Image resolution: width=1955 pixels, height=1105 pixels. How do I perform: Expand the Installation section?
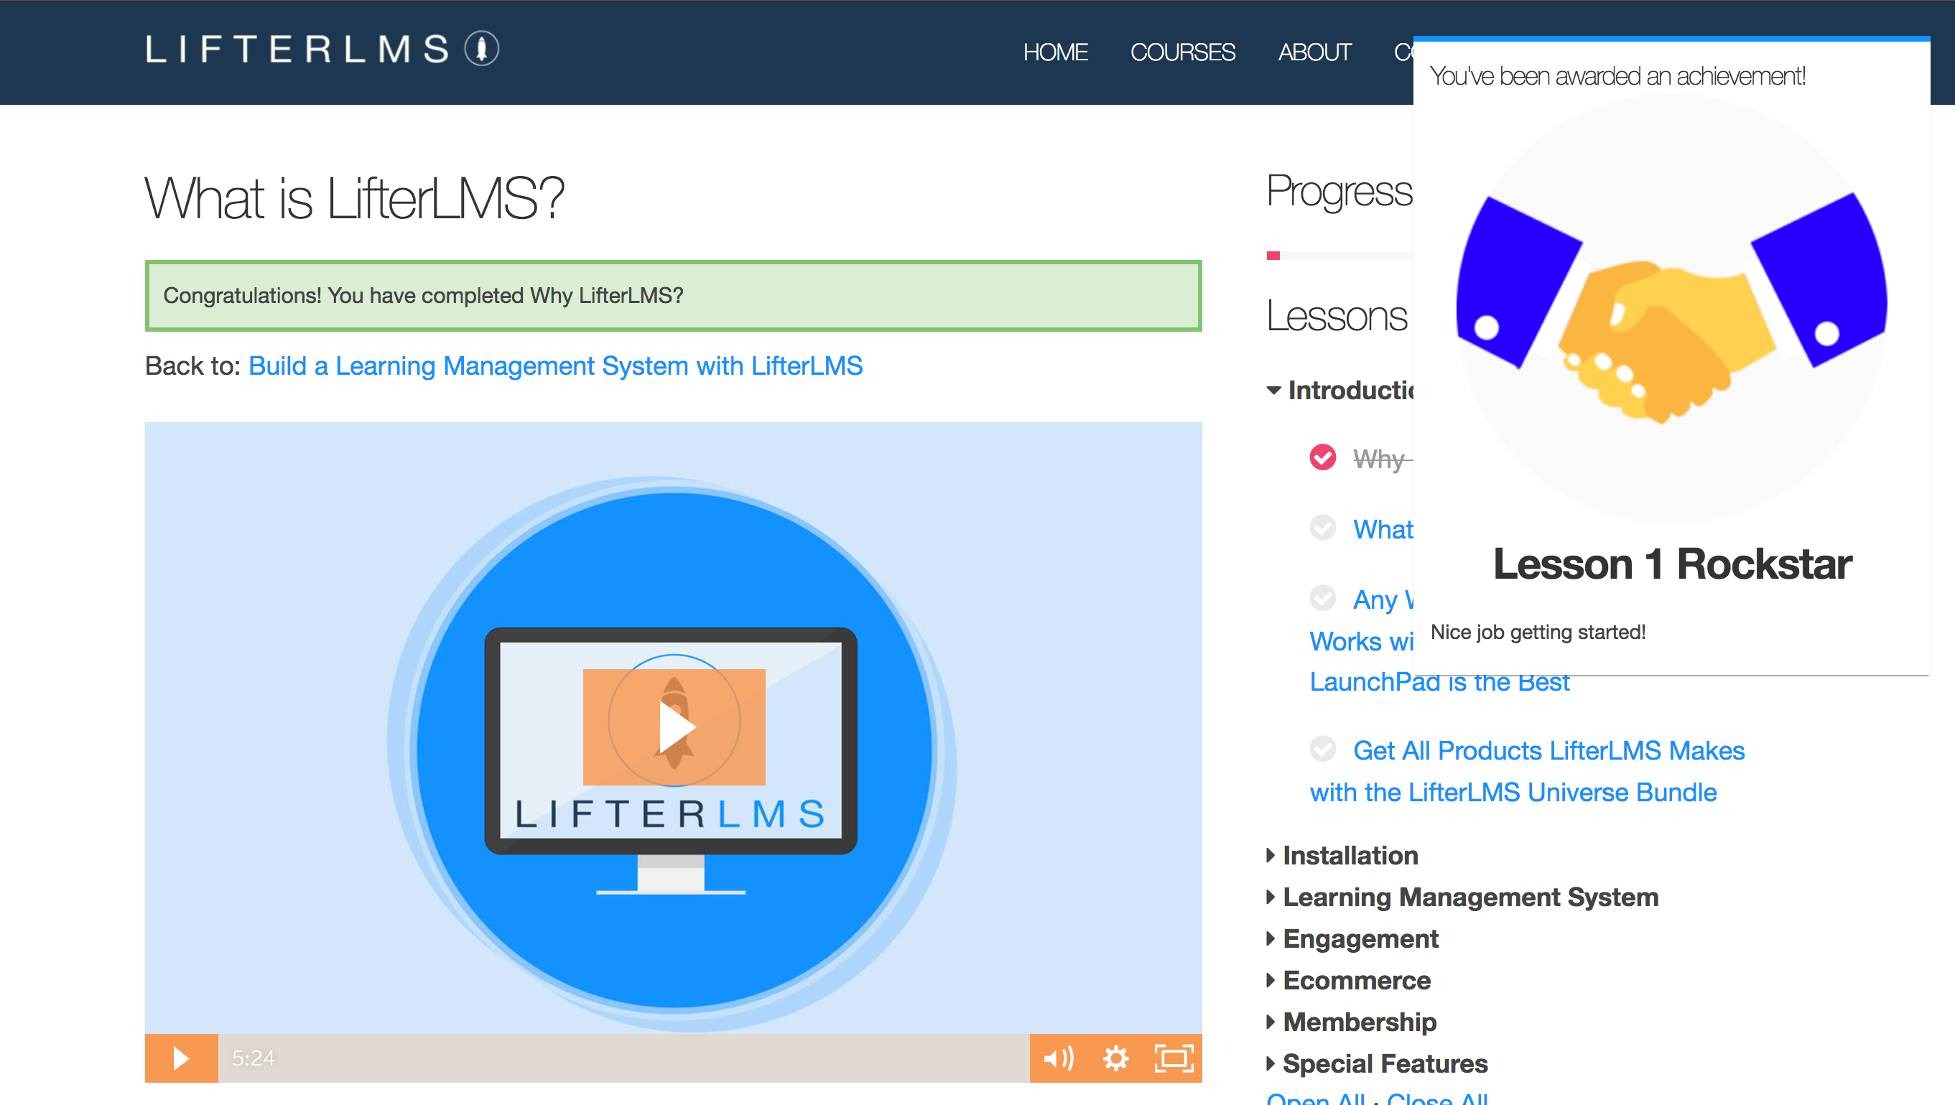click(1350, 855)
